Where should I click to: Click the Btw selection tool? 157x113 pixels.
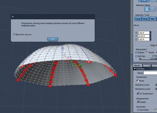(153, 19)
